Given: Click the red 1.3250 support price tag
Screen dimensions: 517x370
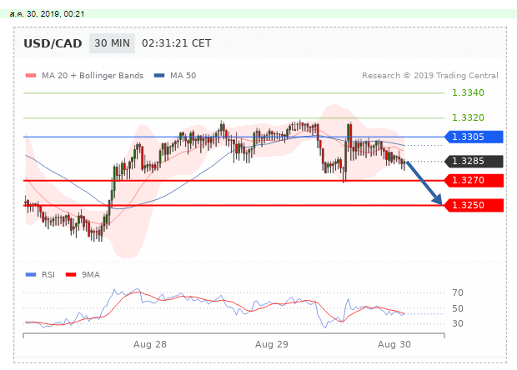Looking at the screenshot, I should pos(474,205).
